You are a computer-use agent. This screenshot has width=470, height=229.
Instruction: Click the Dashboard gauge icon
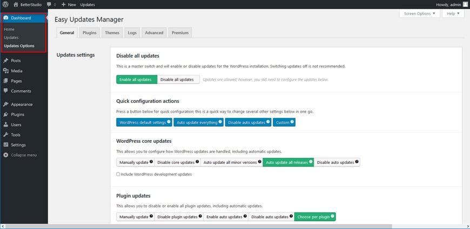tap(6, 18)
